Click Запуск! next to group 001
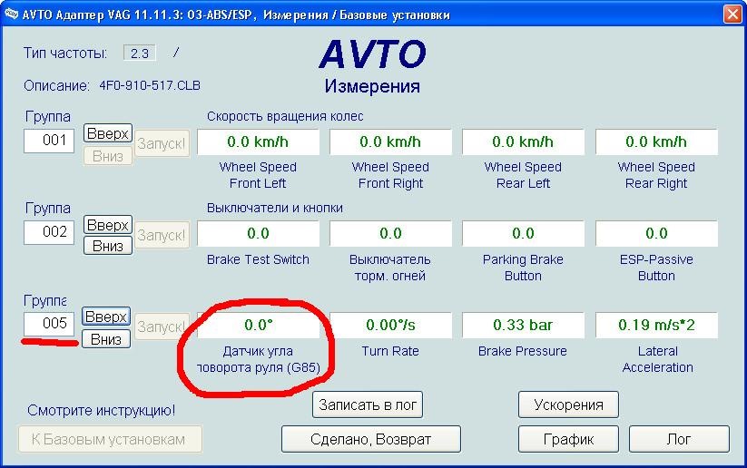Image resolution: width=747 pixels, height=468 pixels. click(162, 143)
